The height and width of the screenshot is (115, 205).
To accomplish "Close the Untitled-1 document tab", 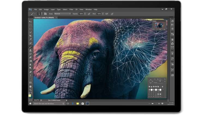I will [x=56, y=17].
